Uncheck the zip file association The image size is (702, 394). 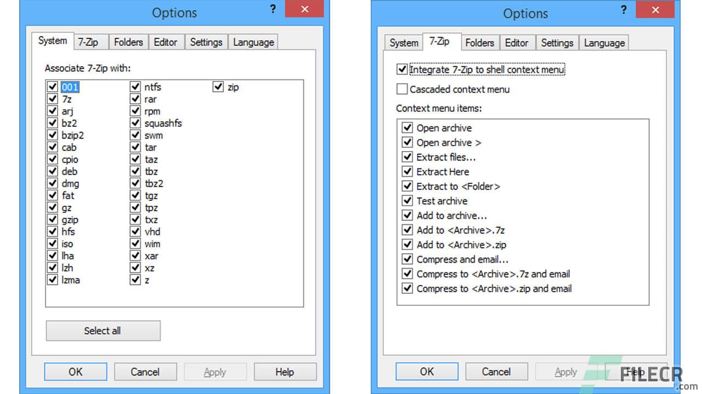click(217, 86)
